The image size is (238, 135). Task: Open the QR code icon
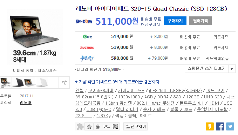(x=115, y=127)
